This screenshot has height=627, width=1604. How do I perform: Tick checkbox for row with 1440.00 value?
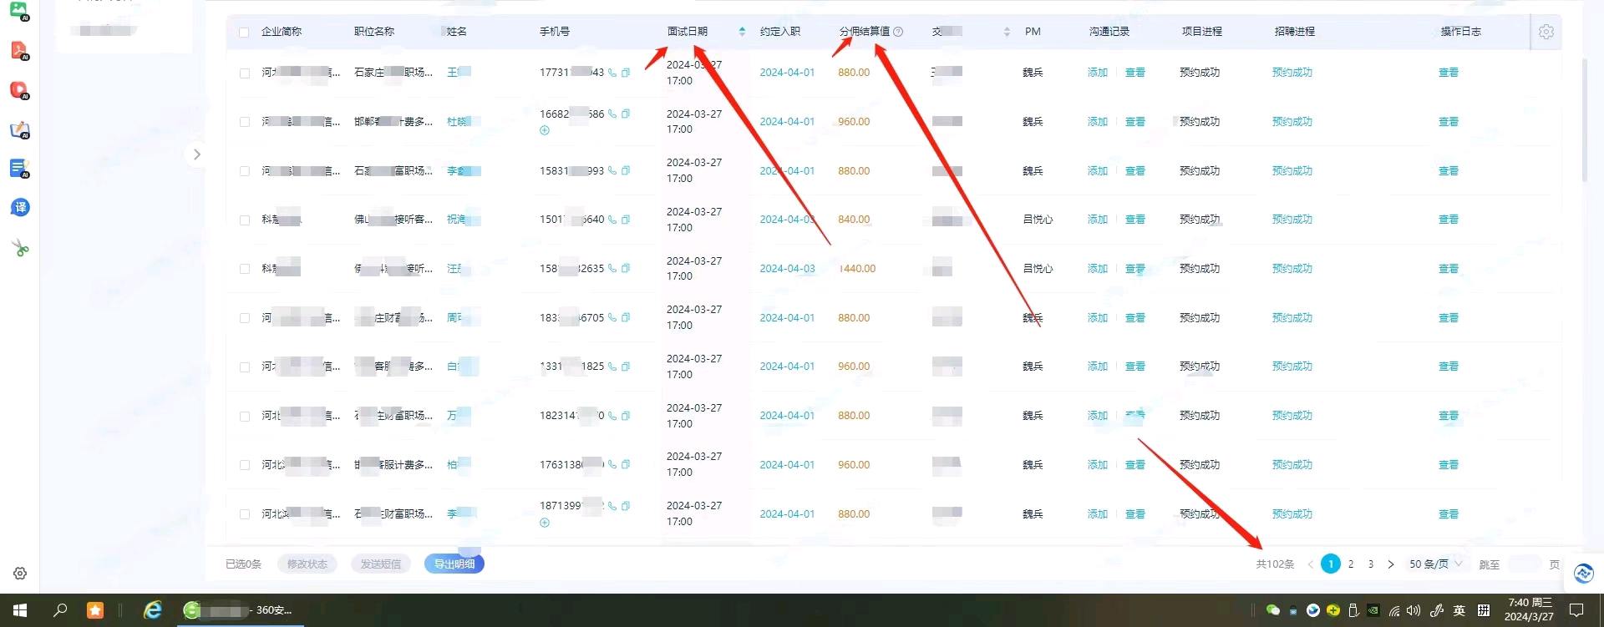coord(245,269)
